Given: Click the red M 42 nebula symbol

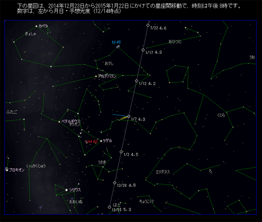Looking at the screenshot, I should 86,142.
